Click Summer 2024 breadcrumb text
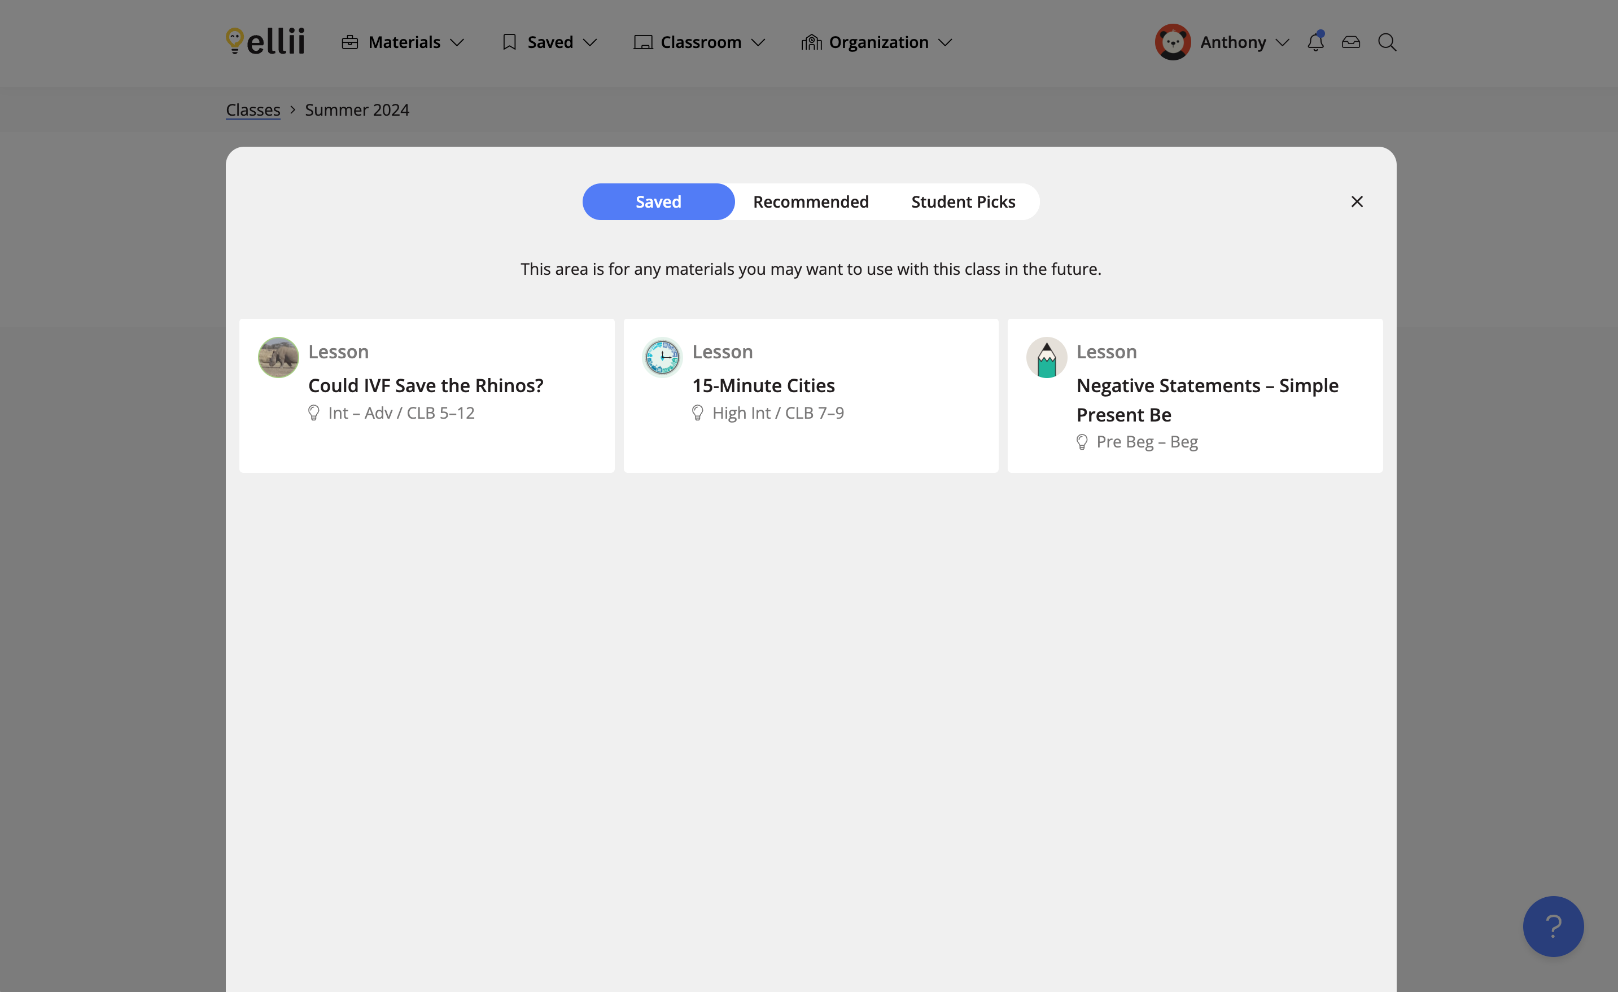Viewport: 1618px width, 992px height. tap(357, 109)
